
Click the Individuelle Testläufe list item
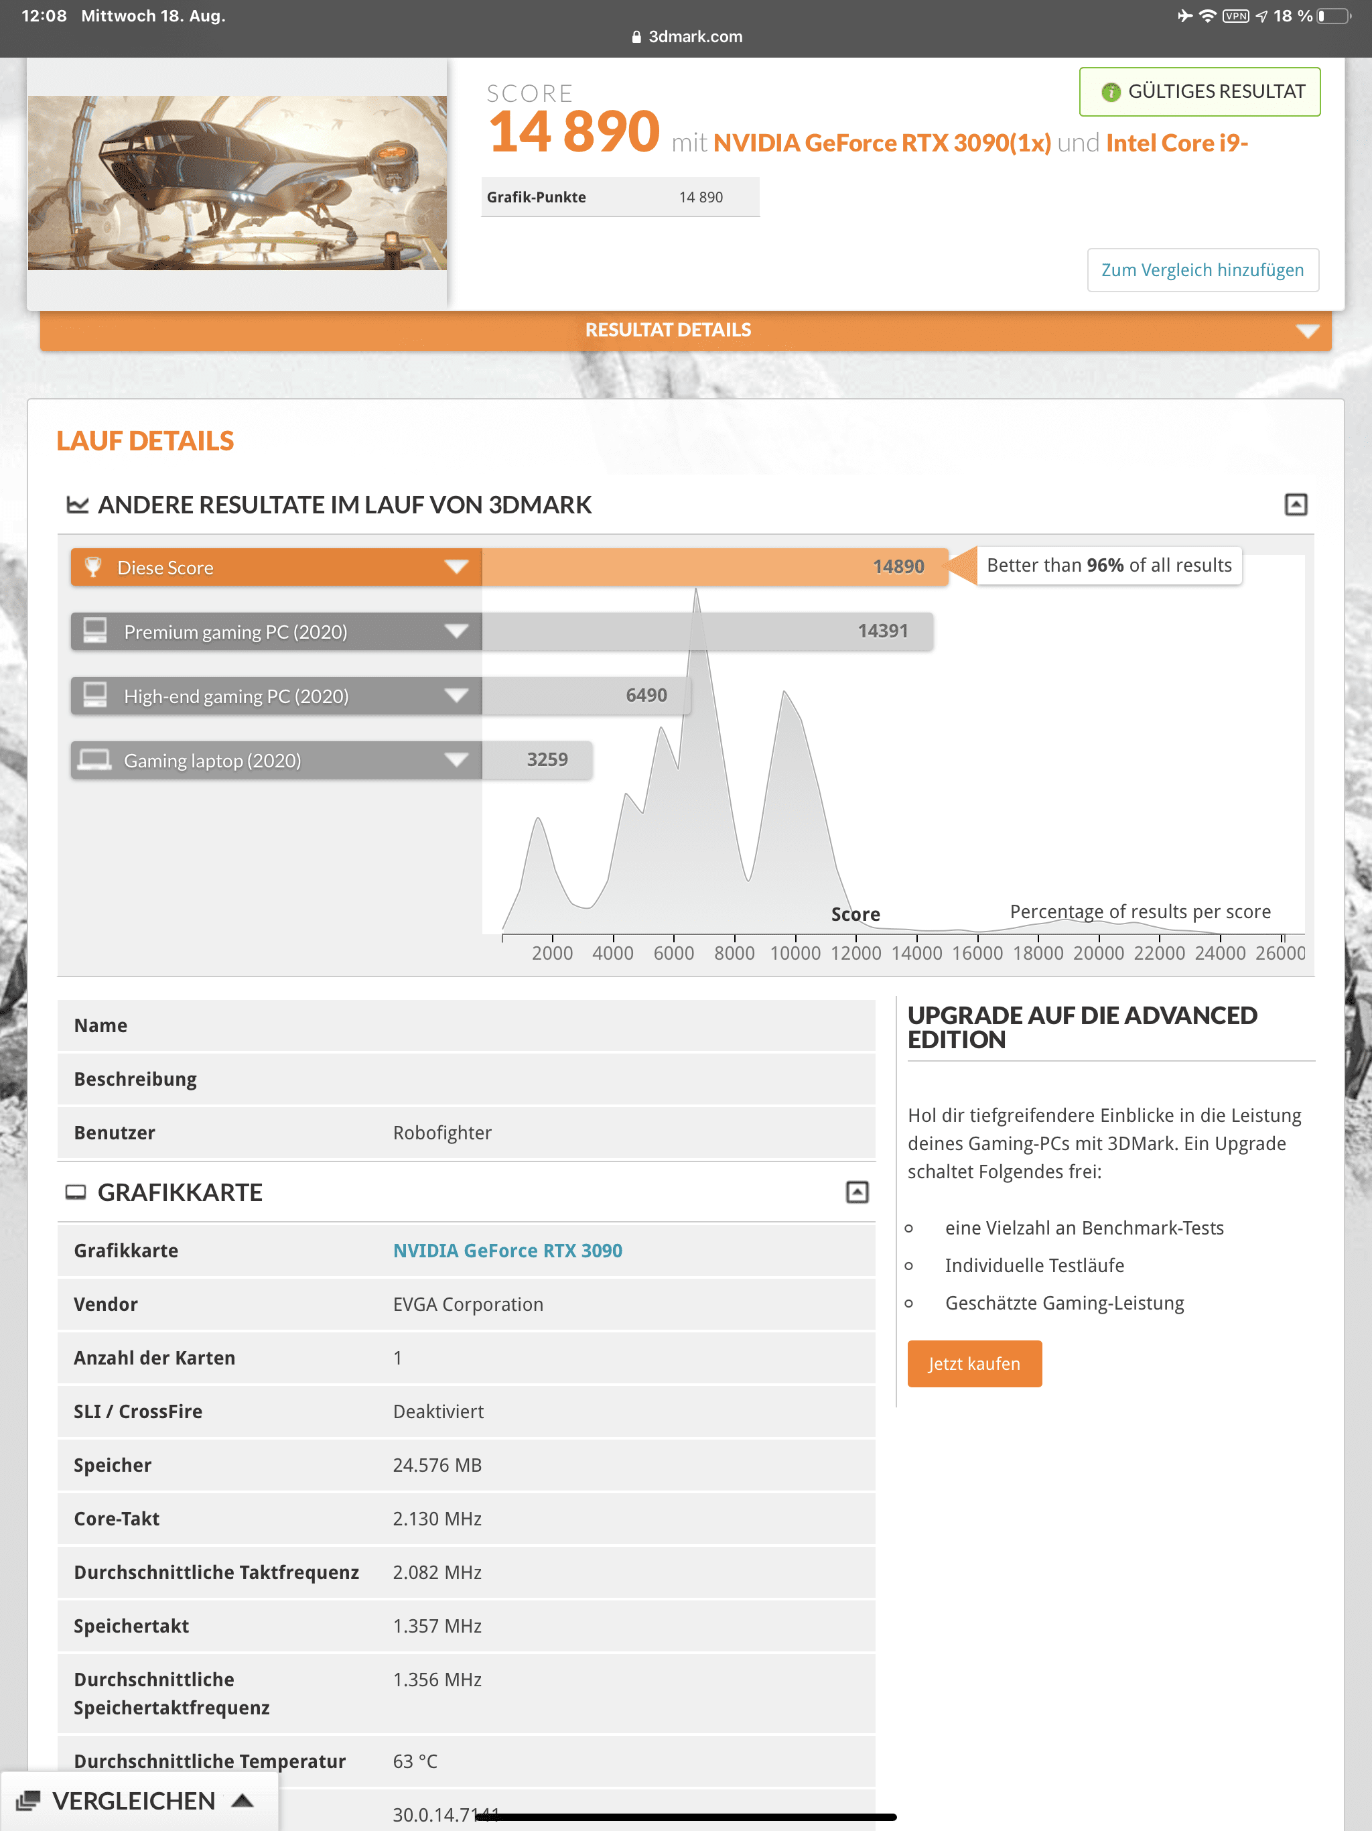(x=1034, y=1265)
